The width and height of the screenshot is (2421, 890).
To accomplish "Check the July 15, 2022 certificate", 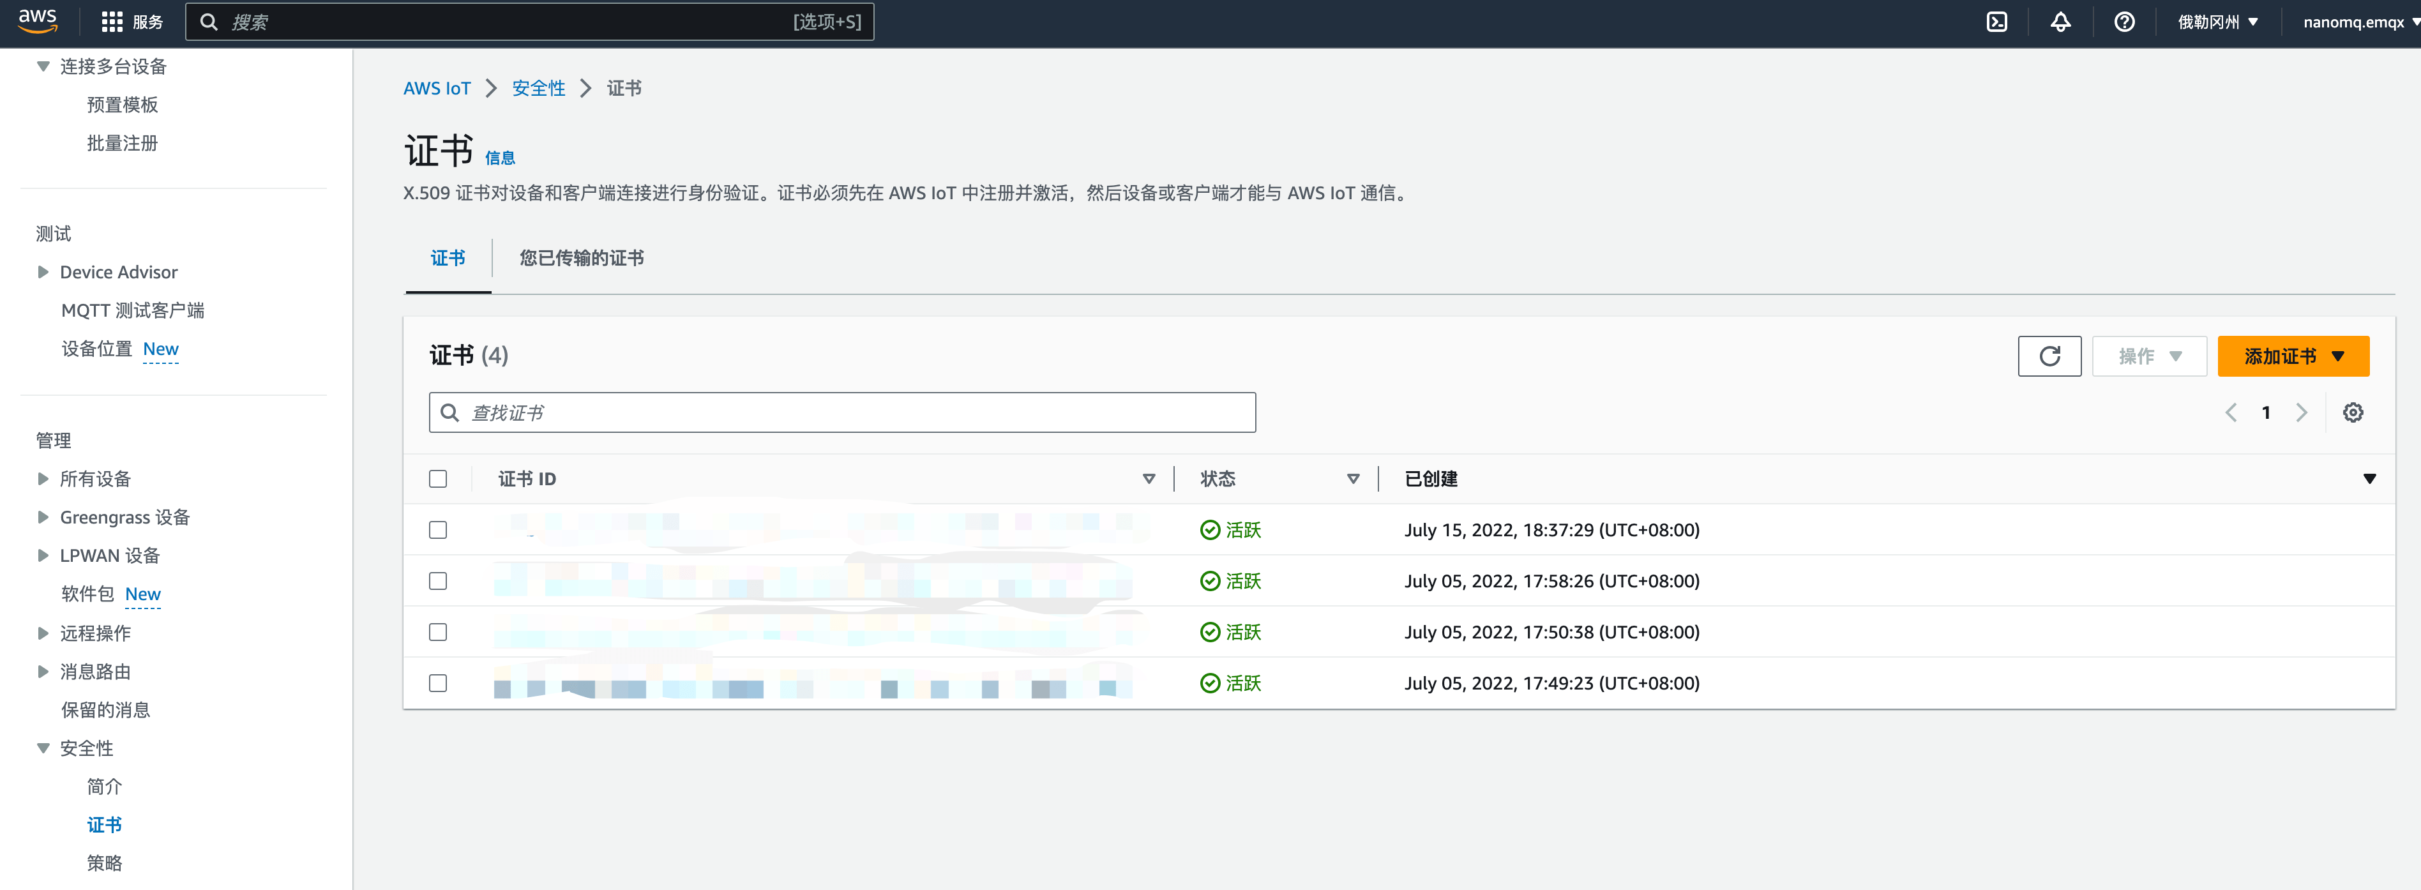I will point(438,530).
